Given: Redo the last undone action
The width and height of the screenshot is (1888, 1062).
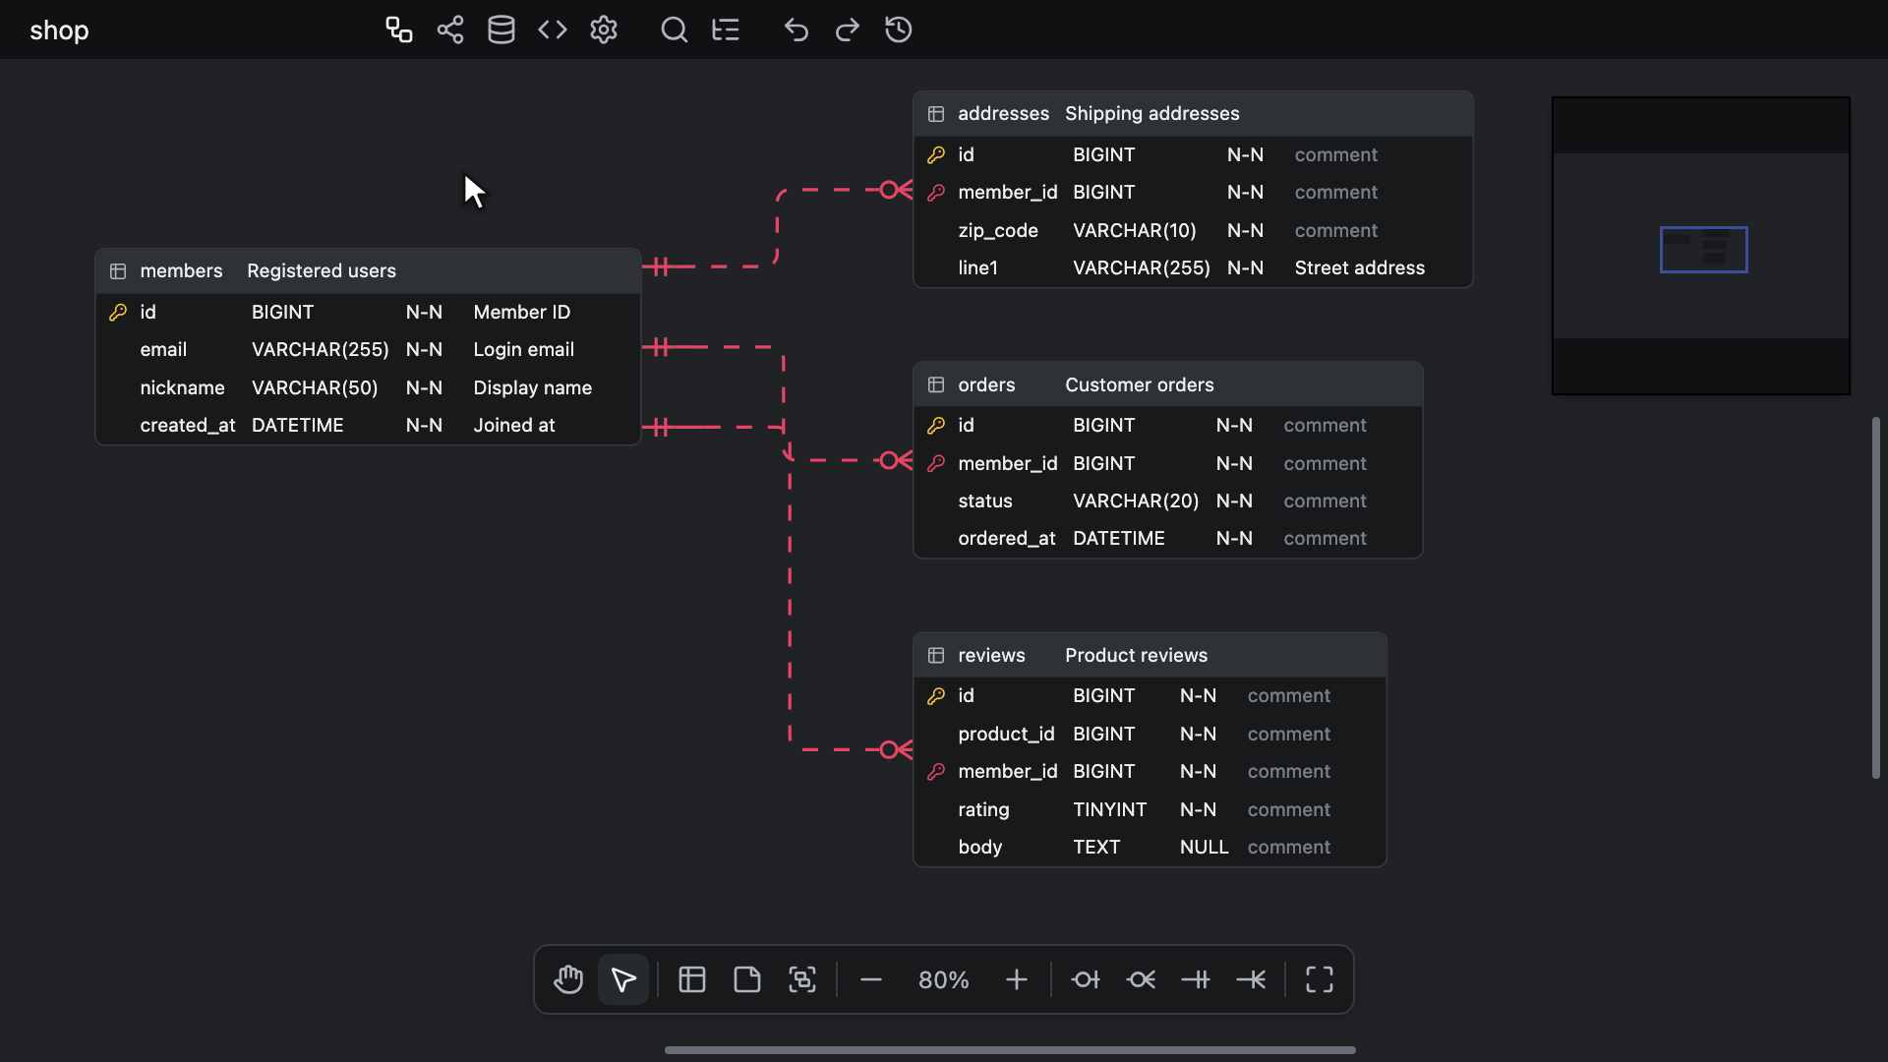Looking at the screenshot, I should click(848, 29).
